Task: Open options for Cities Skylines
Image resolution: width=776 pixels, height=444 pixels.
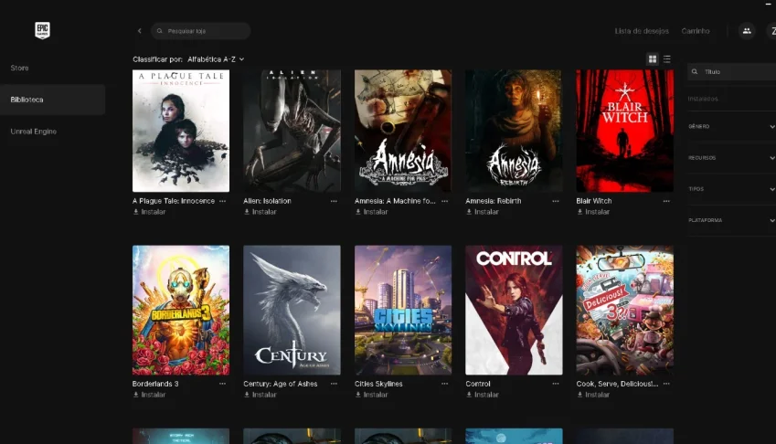Action: pyautogui.click(x=444, y=384)
